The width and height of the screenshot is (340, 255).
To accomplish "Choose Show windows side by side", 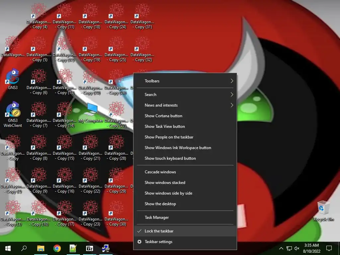I will point(185,193).
